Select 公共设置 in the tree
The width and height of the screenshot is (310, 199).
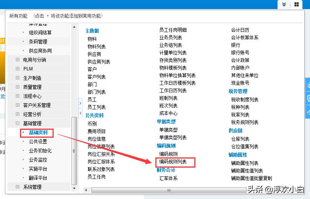click(x=38, y=141)
